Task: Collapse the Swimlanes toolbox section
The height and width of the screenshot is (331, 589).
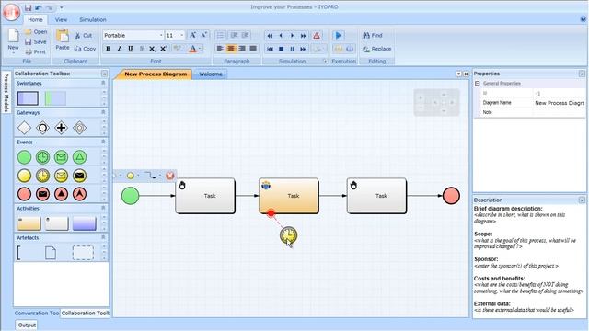Action: (103, 83)
